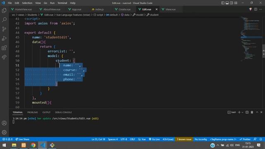Open the Run menu

click(x=52, y=3)
